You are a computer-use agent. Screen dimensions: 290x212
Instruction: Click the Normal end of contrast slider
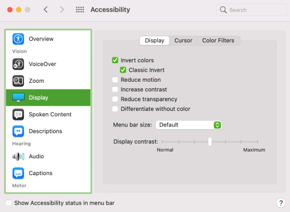point(162,142)
